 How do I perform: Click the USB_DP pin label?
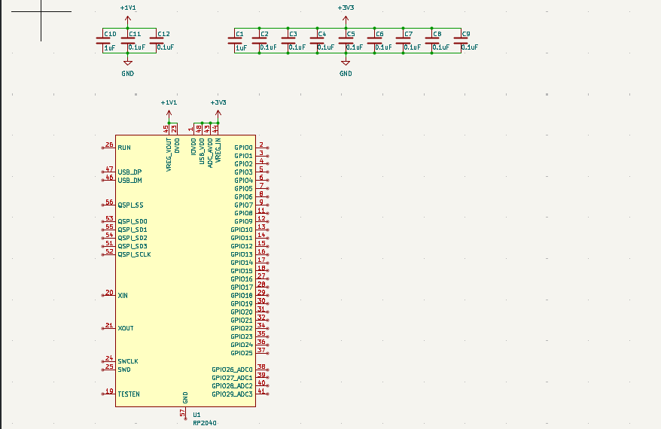[129, 172]
